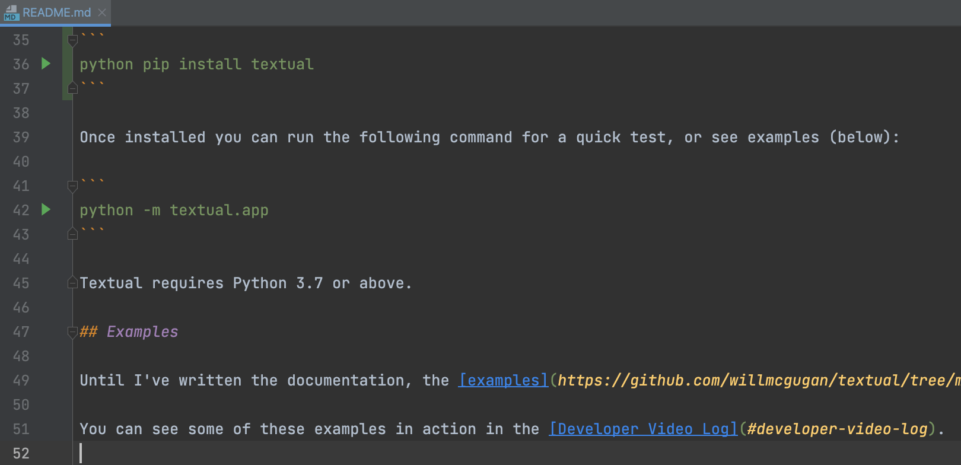This screenshot has height=465, width=961.
Task: Click the Markdown file icon on README tab
Action: tap(11, 12)
